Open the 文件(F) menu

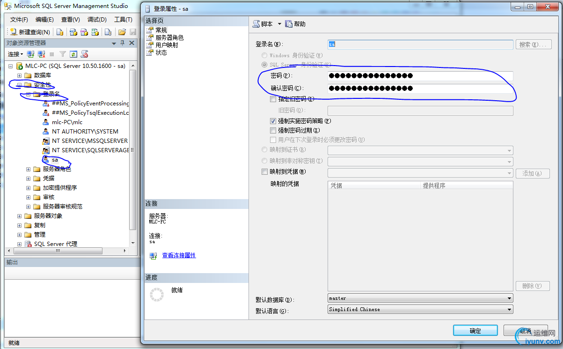pos(19,20)
